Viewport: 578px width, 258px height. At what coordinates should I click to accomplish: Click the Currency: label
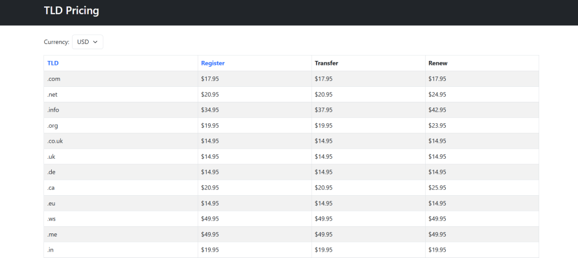point(56,42)
